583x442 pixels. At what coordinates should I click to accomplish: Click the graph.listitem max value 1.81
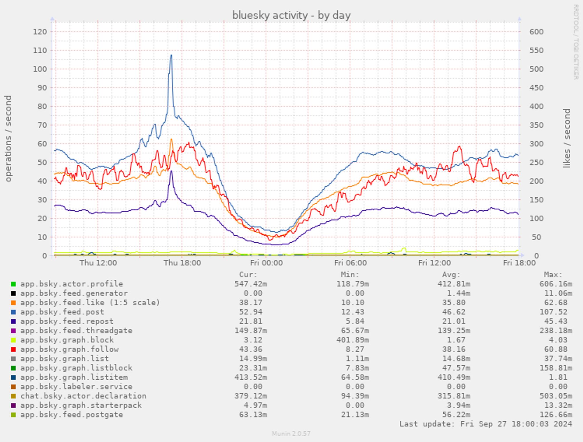(x=558, y=377)
